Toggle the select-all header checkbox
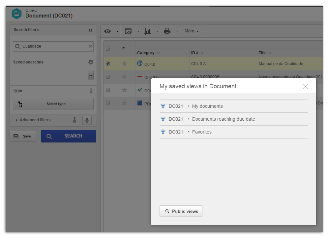Image resolution: width=329 pixels, height=238 pixels. pyautogui.click(x=108, y=49)
